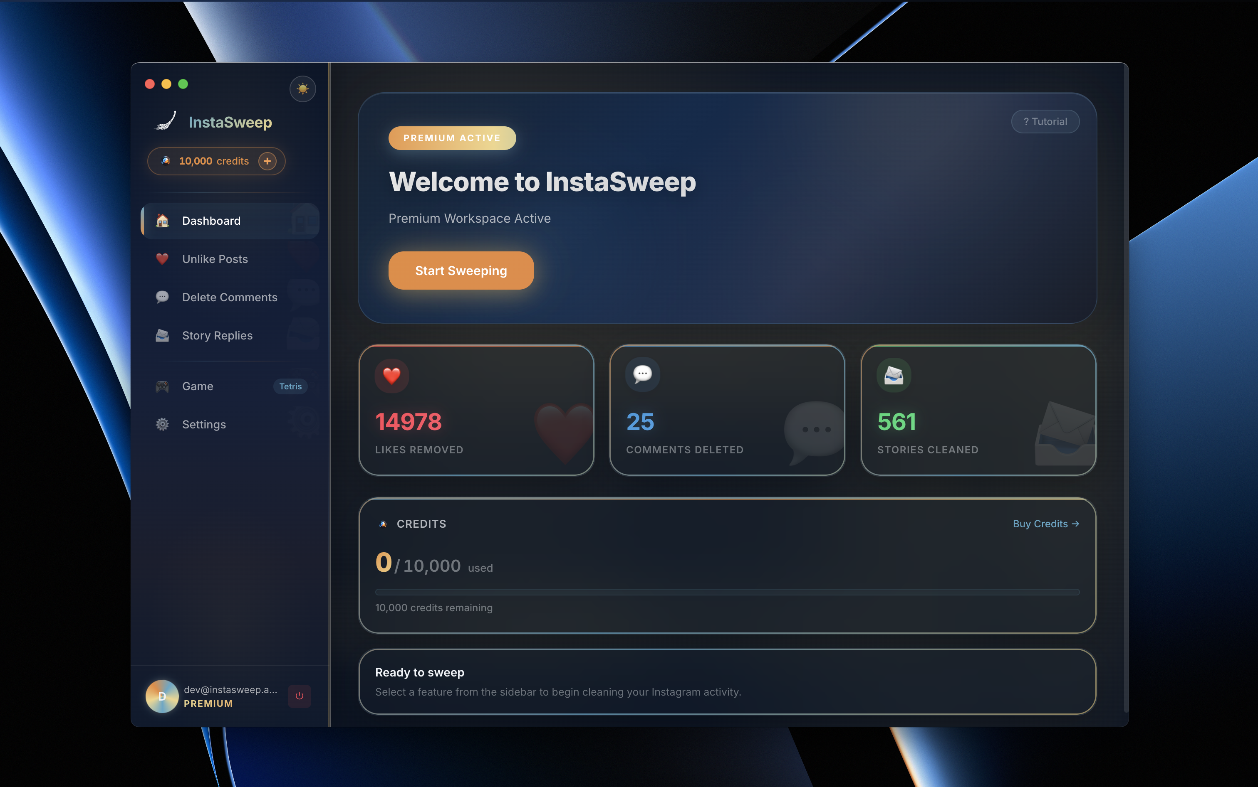Click the chat icon on Comments Deleted card
This screenshot has height=787, width=1258.
[x=642, y=374]
